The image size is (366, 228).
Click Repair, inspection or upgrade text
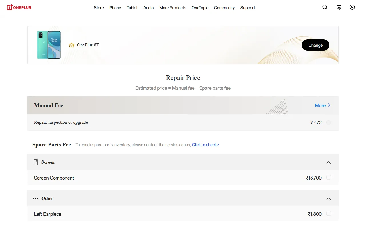61,122
